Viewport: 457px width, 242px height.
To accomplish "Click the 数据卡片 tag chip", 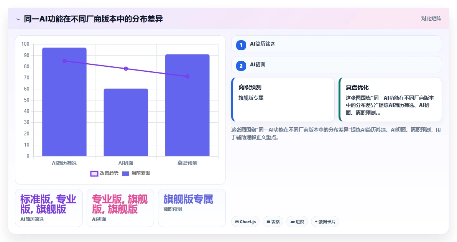I will [325, 222].
